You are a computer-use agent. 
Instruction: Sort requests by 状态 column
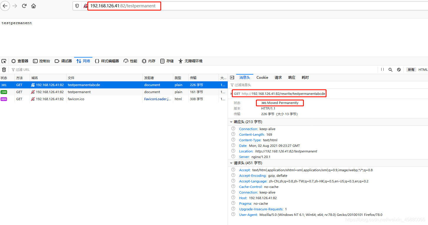[x=7, y=78]
